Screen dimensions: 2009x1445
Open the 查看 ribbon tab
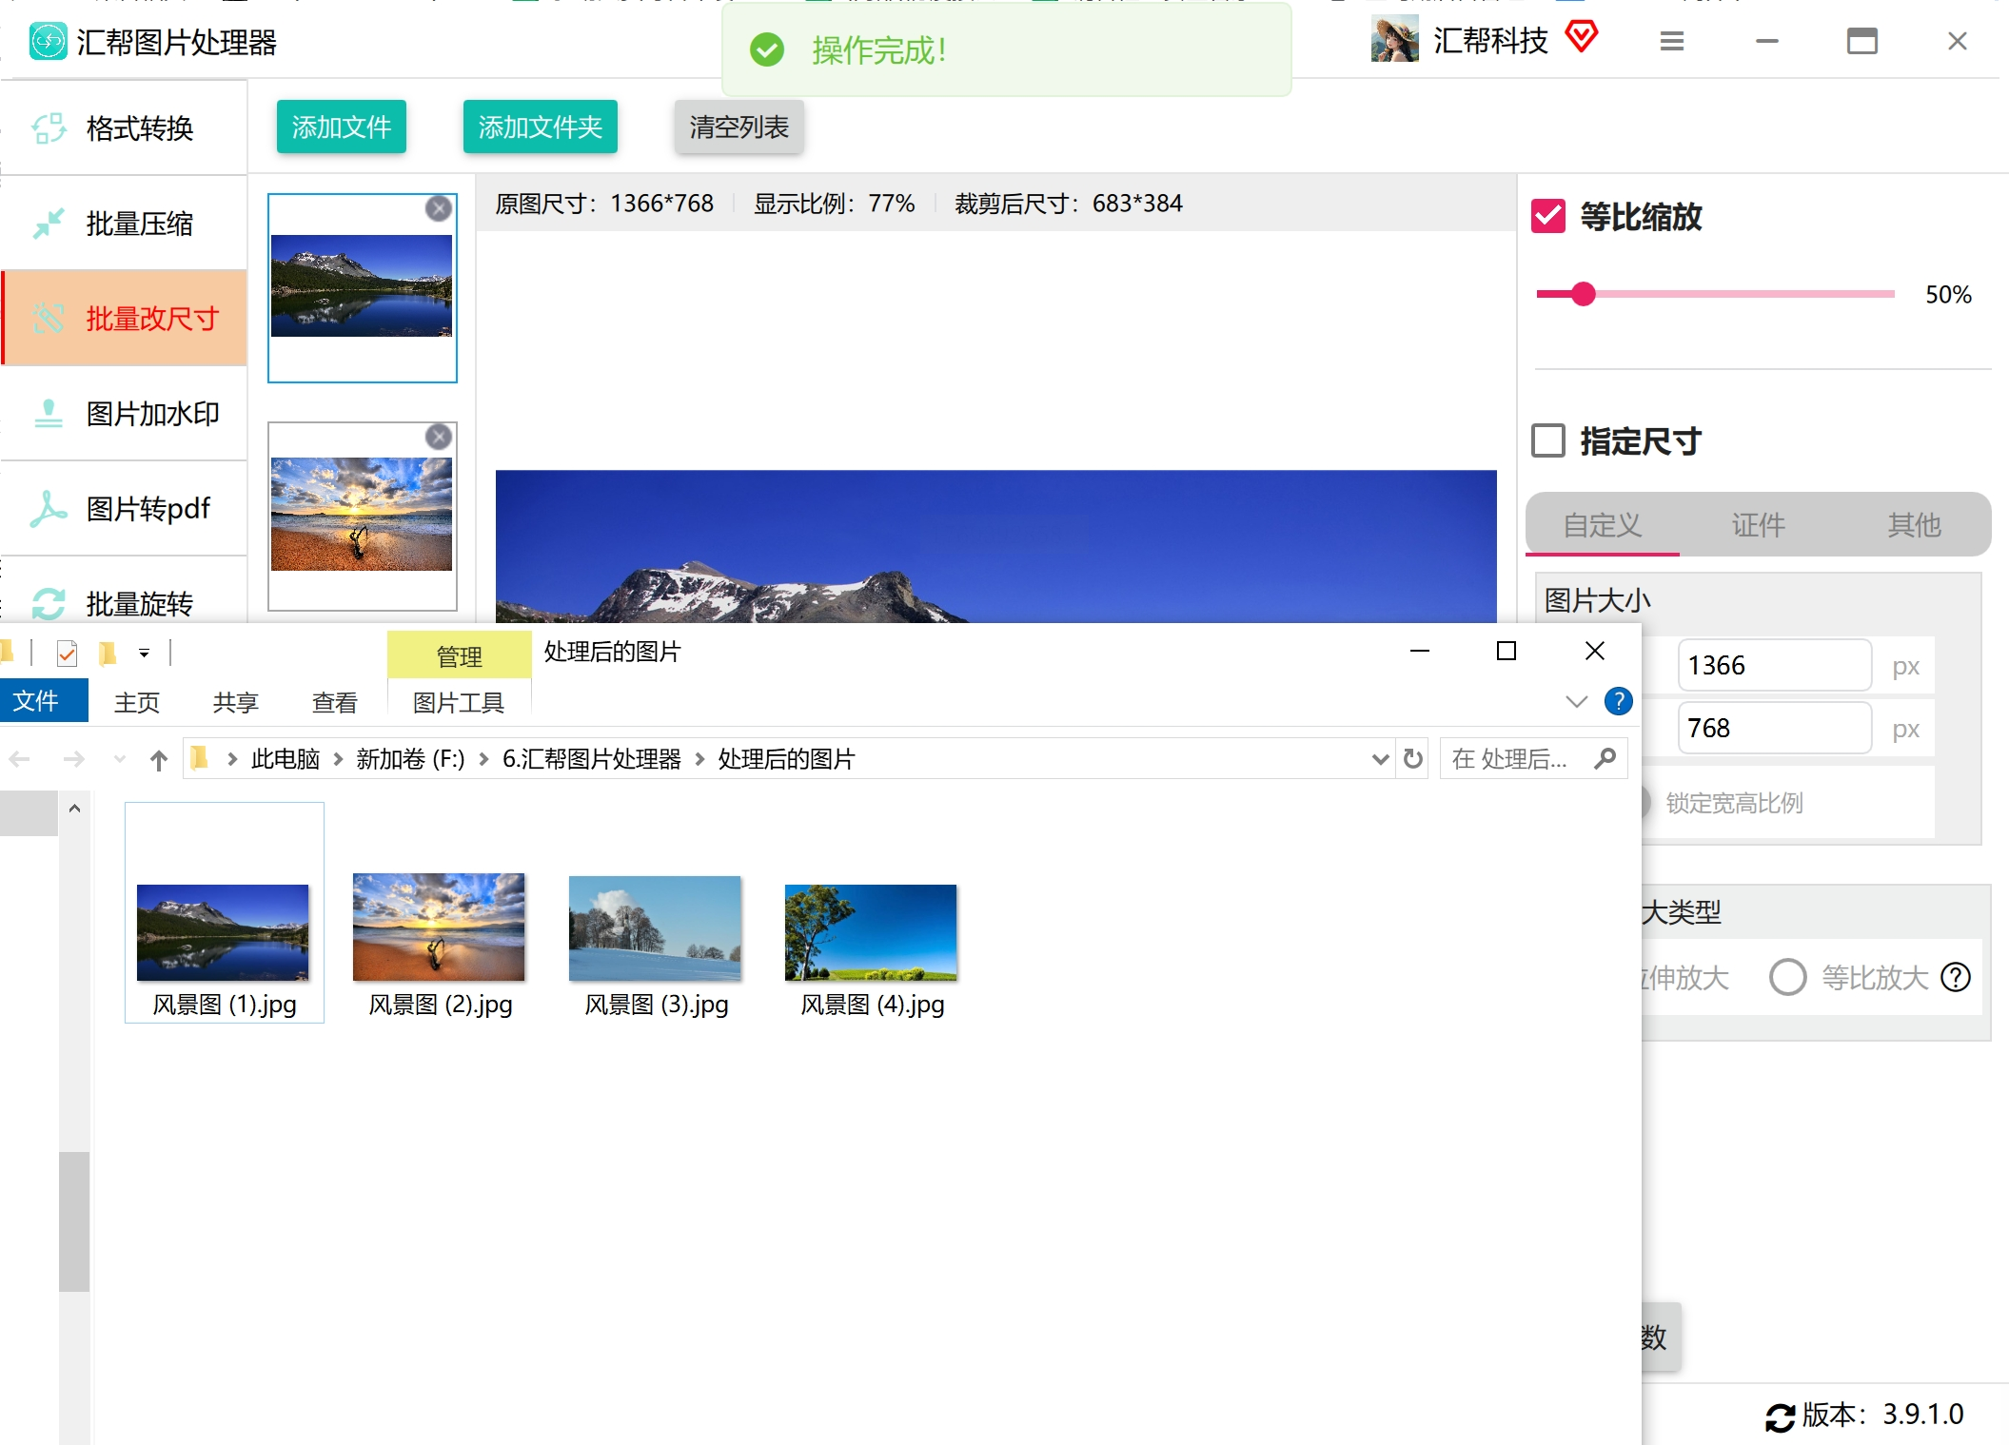coord(334,702)
